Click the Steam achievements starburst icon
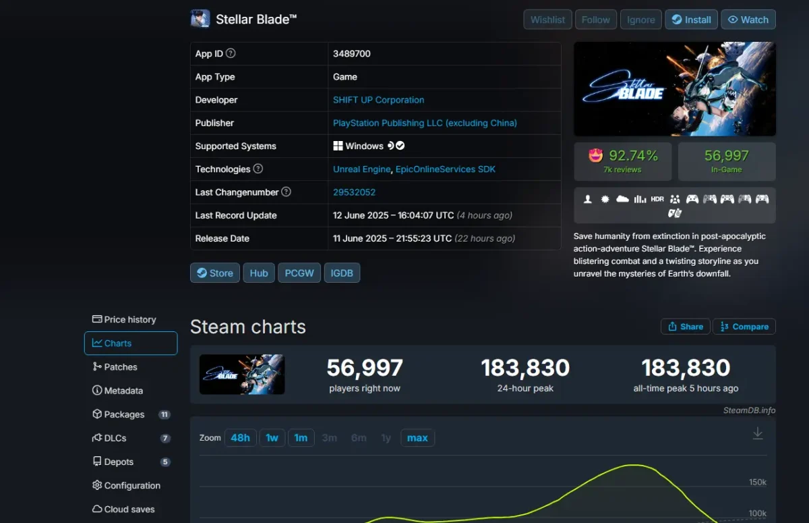Screen dimensions: 809x523 tap(605, 198)
